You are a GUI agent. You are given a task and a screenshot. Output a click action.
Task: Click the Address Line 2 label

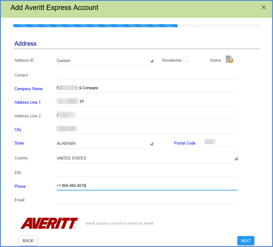27,116
